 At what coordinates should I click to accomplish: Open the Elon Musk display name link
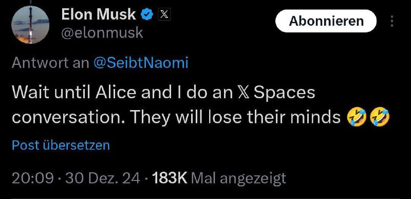(x=99, y=14)
